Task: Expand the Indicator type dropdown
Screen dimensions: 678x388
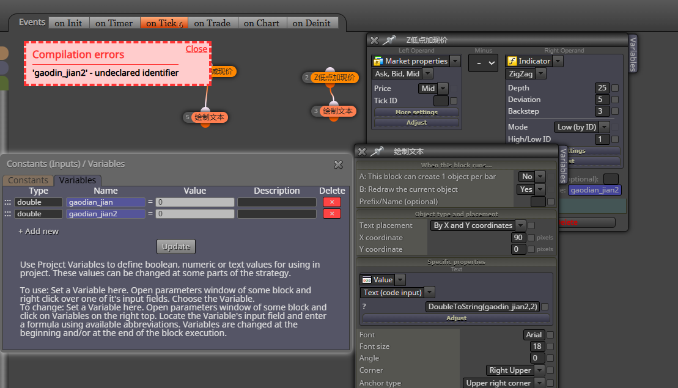Action: (x=558, y=61)
